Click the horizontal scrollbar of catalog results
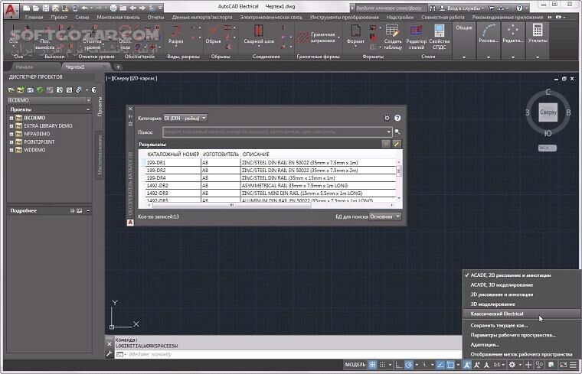This screenshot has height=374, width=582. point(232,205)
